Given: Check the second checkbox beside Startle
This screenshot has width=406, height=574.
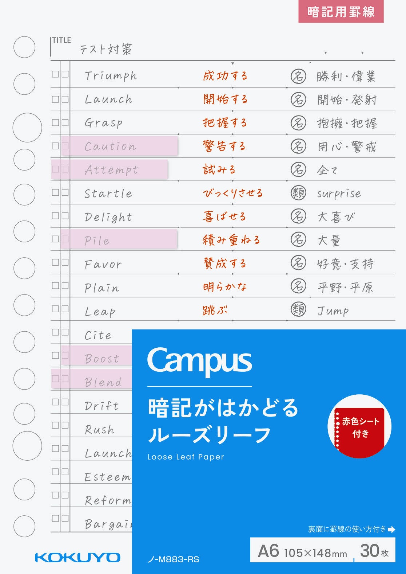Looking at the screenshot, I should point(65,192).
